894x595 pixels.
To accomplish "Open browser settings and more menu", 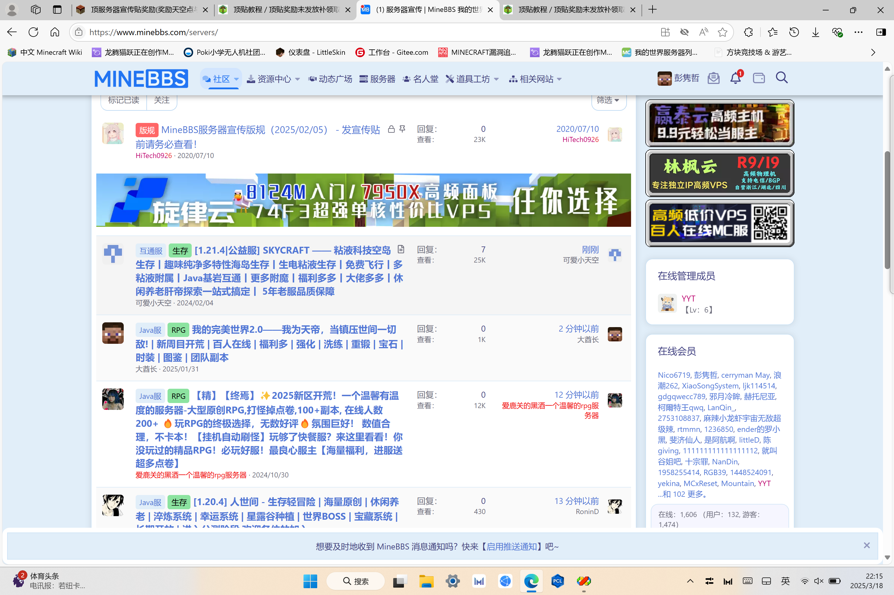I will (x=858, y=32).
